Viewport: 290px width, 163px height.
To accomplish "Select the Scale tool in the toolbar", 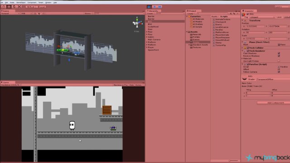I will tap(19, 7).
